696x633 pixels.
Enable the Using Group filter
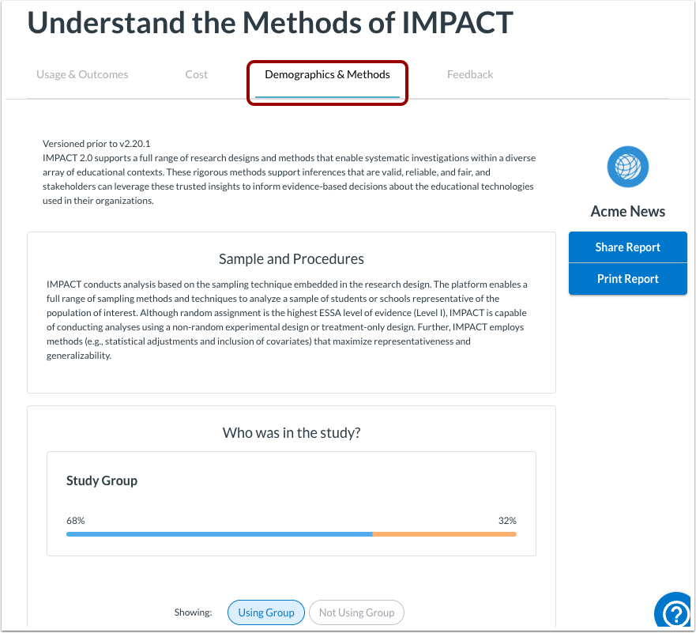click(x=265, y=612)
